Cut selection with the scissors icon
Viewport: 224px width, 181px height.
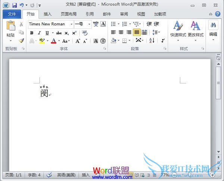21,24
